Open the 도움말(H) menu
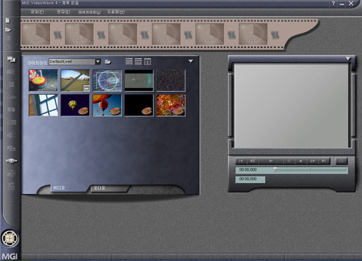The image size is (362, 261). click(x=116, y=12)
